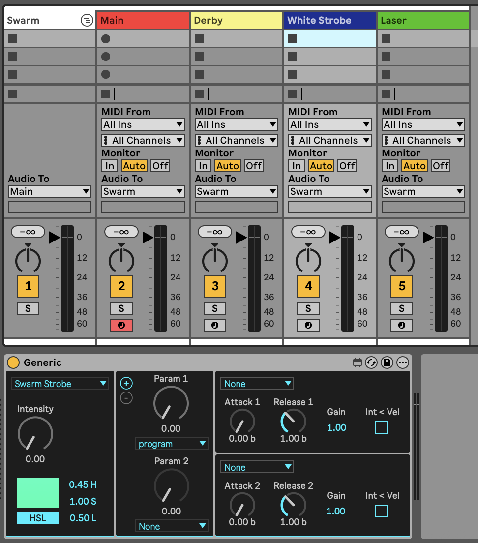Image resolution: width=478 pixels, height=543 pixels.
Task: Solo the White Strobe track
Action: (308, 308)
